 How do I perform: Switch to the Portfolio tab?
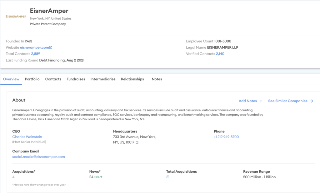coord(32,79)
